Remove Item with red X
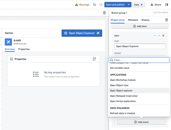Screen dimensions: 171x130 [163, 36]
